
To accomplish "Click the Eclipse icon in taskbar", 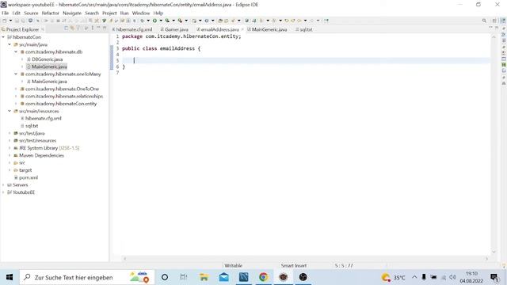I will point(284,277).
